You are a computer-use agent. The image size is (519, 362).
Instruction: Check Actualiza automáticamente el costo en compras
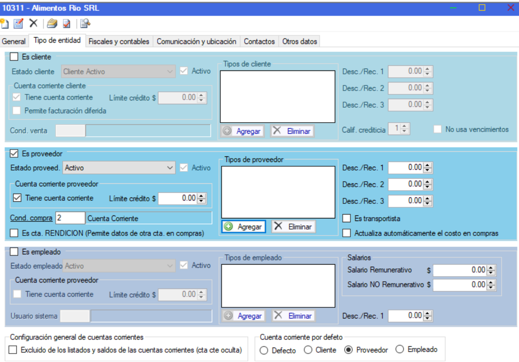347,233
